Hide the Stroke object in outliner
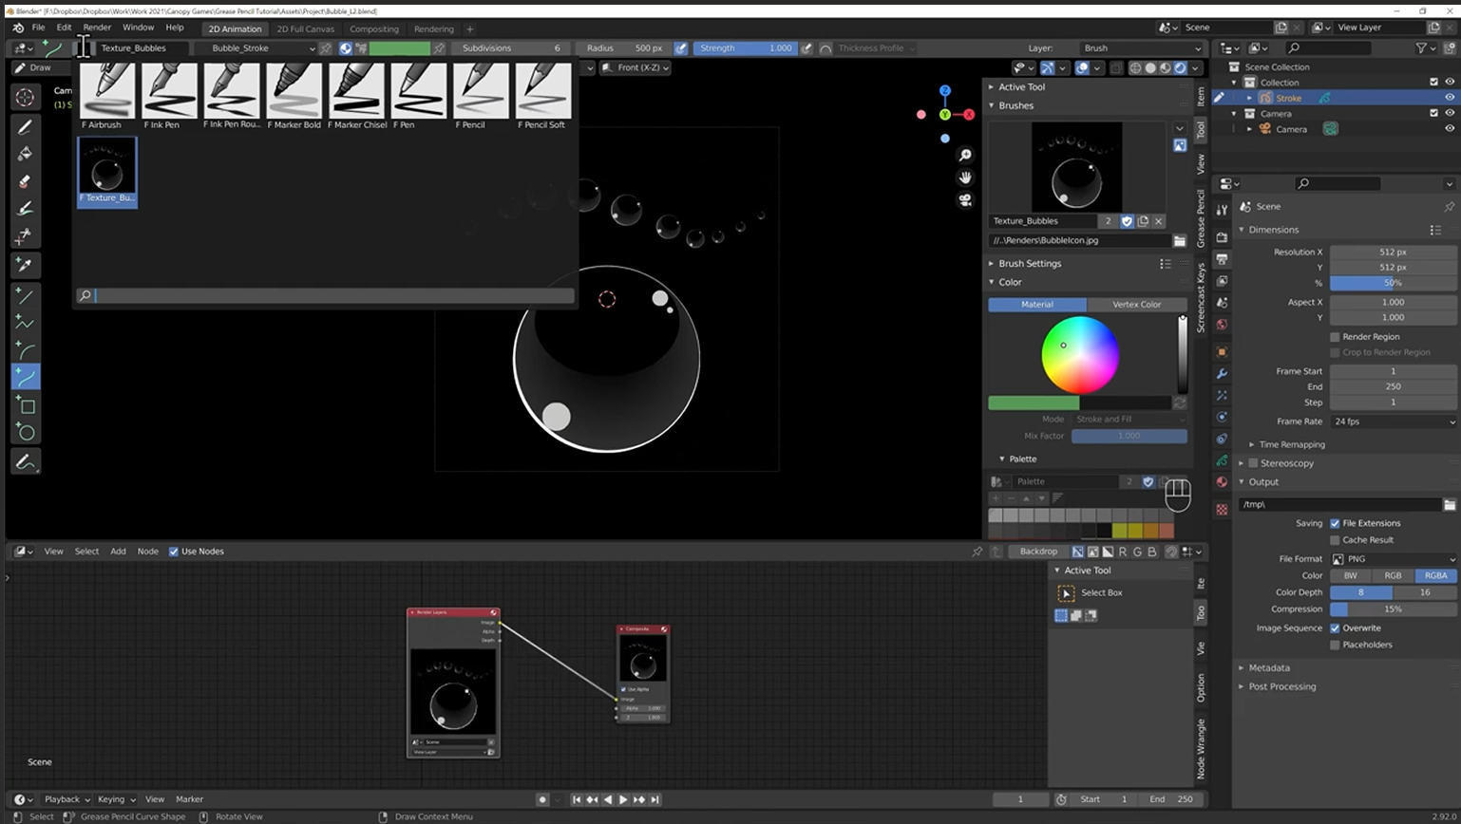 [1450, 98]
